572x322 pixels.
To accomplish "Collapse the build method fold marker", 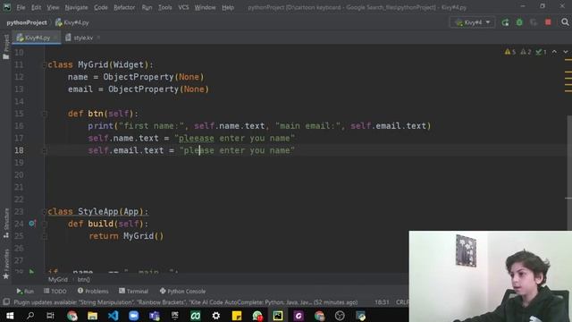I will click(x=45, y=224).
